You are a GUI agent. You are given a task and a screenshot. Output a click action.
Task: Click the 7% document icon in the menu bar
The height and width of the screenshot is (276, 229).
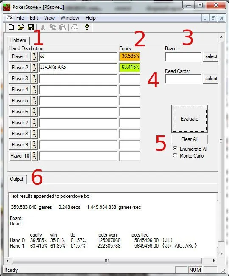[x=9, y=17]
